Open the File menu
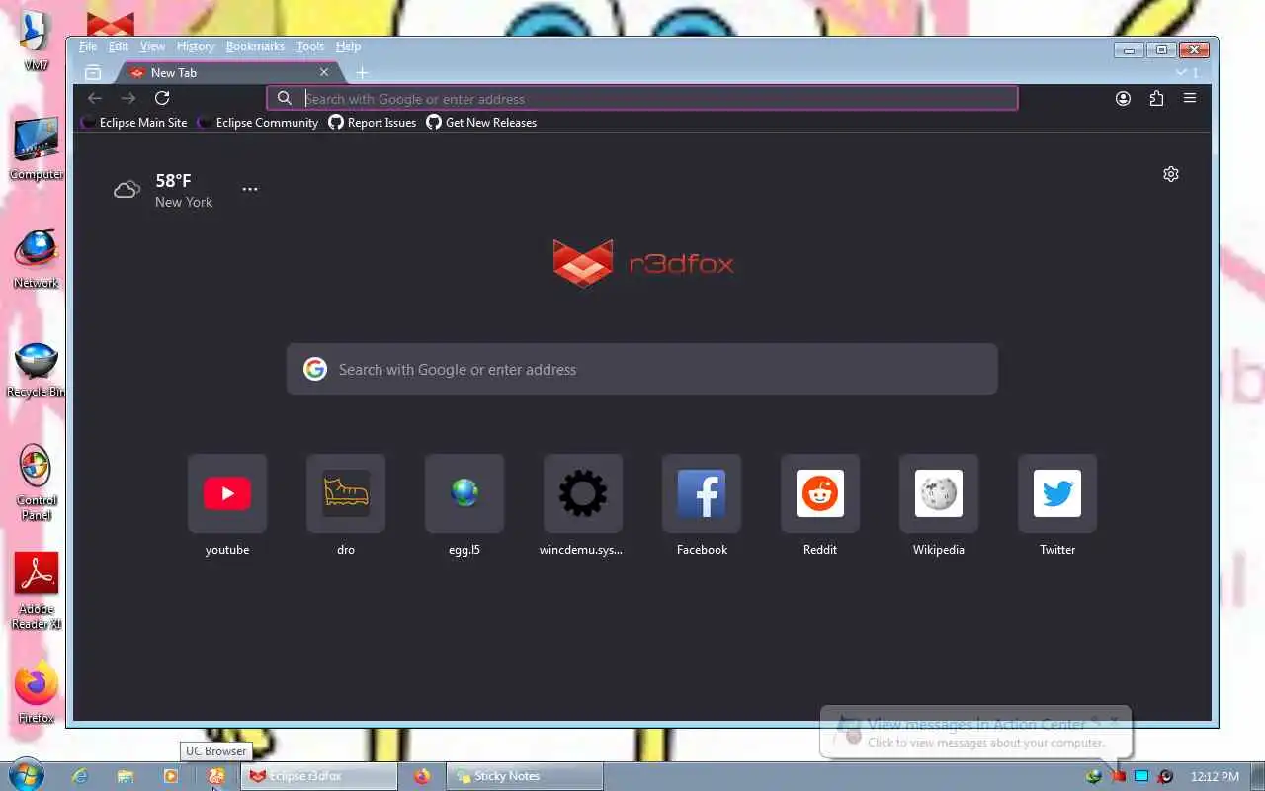The height and width of the screenshot is (791, 1265). [x=88, y=46]
